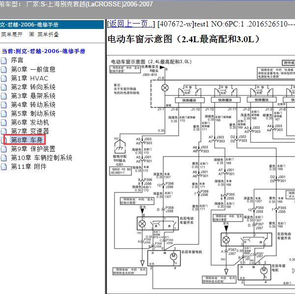Open chapter 第0章 一般信息
The width and height of the screenshot is (295, 294).
tap(33, 69)
